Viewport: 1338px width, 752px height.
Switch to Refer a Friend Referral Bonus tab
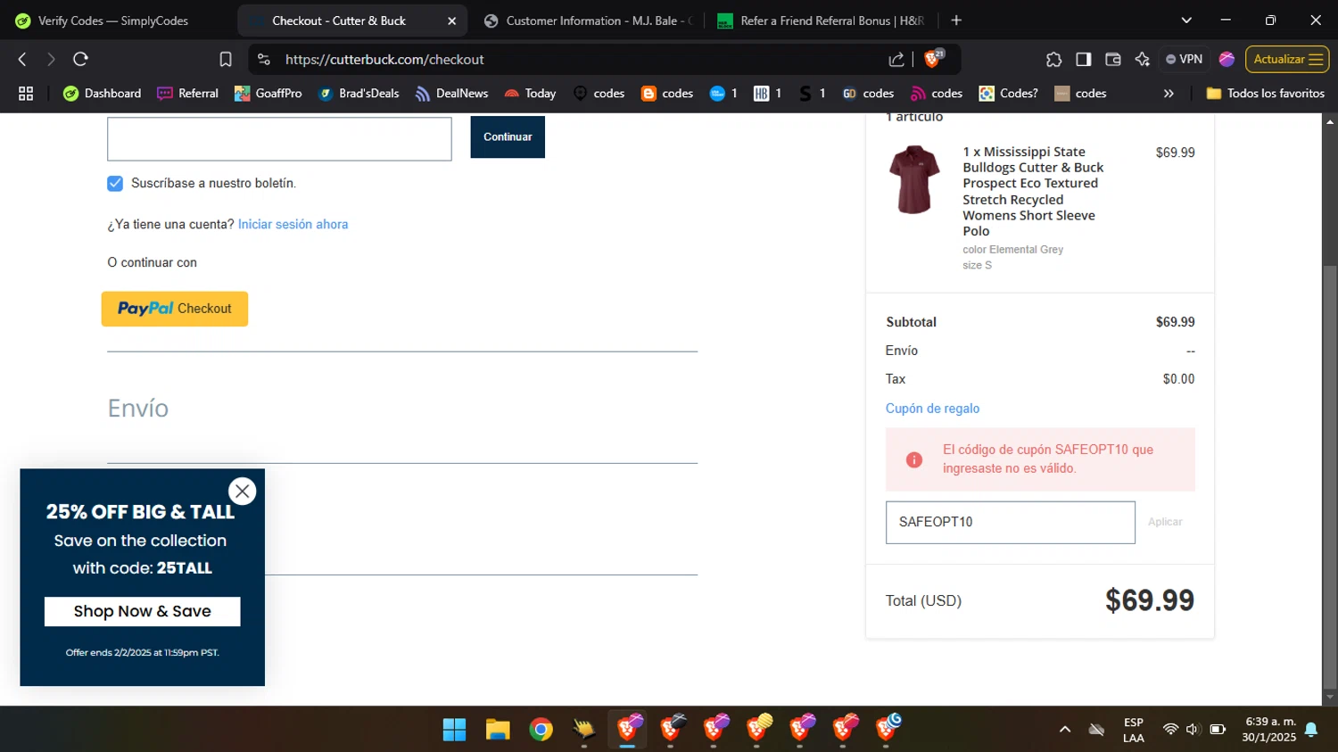click(821, 21)
